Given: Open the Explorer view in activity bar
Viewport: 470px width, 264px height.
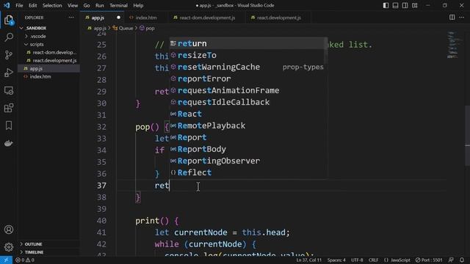Looking at the screenshot, I should point(9,21).
